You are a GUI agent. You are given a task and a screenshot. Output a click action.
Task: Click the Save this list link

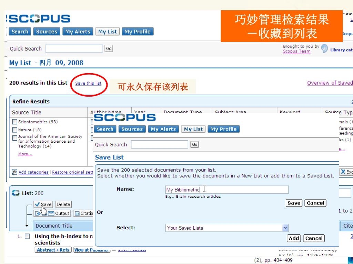pyautogui.click(x=88, y=83)
